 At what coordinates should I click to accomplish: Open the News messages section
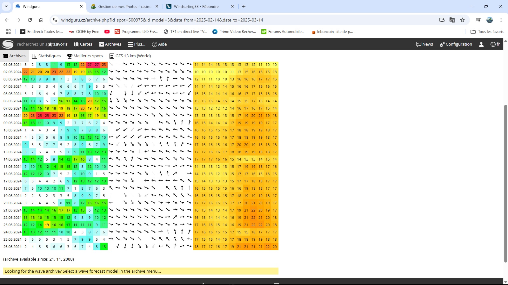[x=424, y=44]
